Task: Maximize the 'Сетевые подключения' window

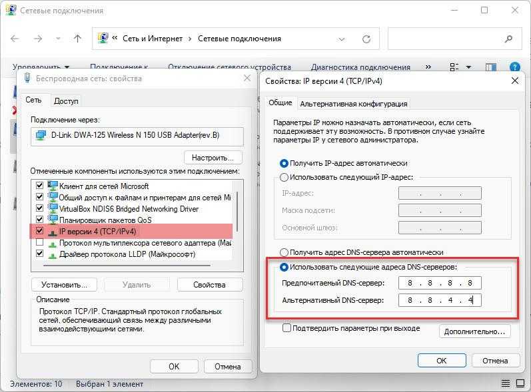Action: 484,10
